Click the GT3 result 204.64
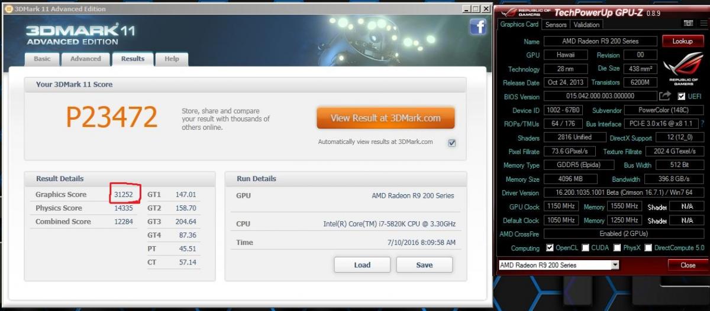Screen dimensions: 710x311 tap(186, 222)
